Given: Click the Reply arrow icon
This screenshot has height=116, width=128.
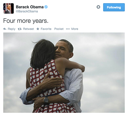Looking at the screenshot, I should 5,29.
